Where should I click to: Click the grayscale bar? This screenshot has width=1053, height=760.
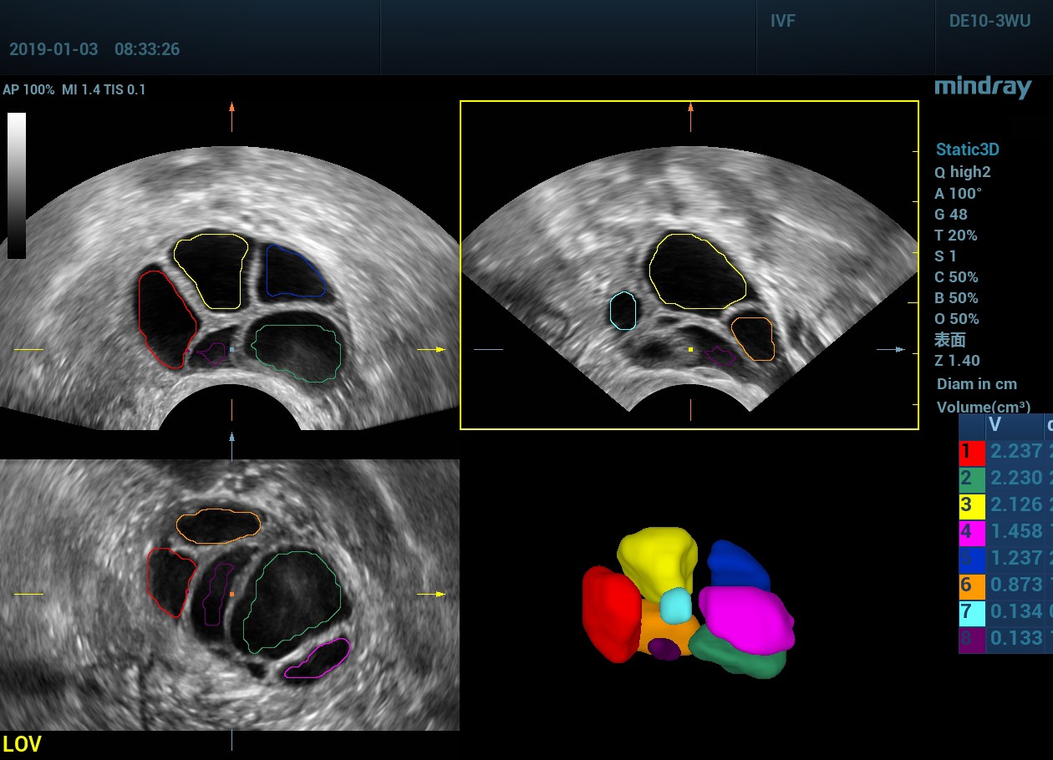pos(17,185)
